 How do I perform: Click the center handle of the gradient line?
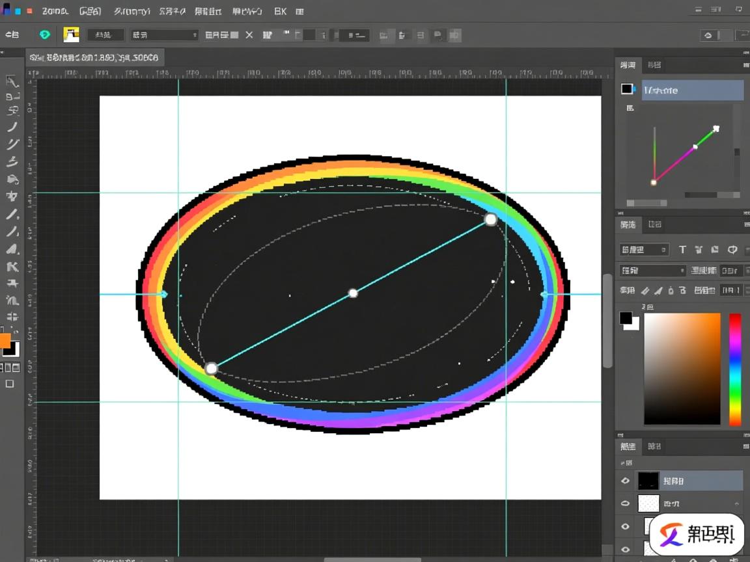click(353, 293)
